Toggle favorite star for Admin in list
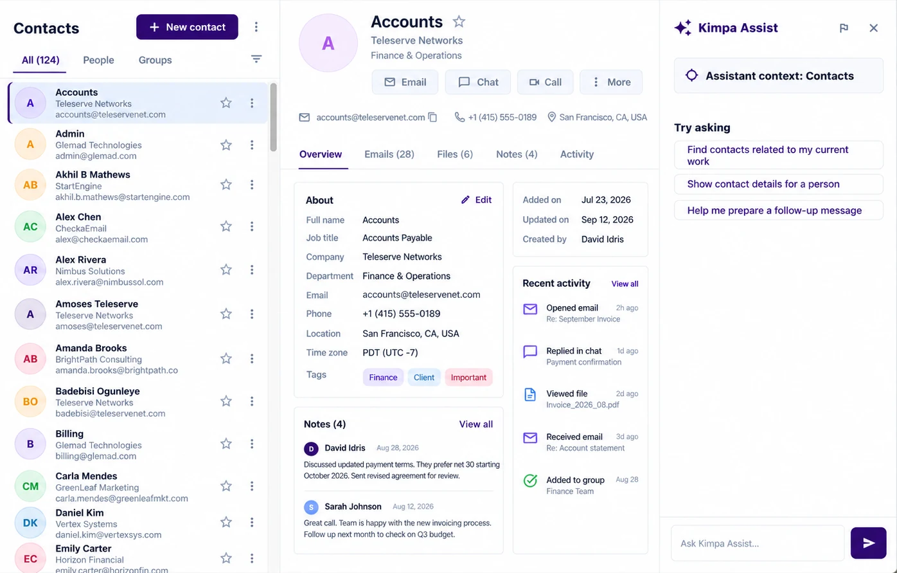 coord(226,145)
